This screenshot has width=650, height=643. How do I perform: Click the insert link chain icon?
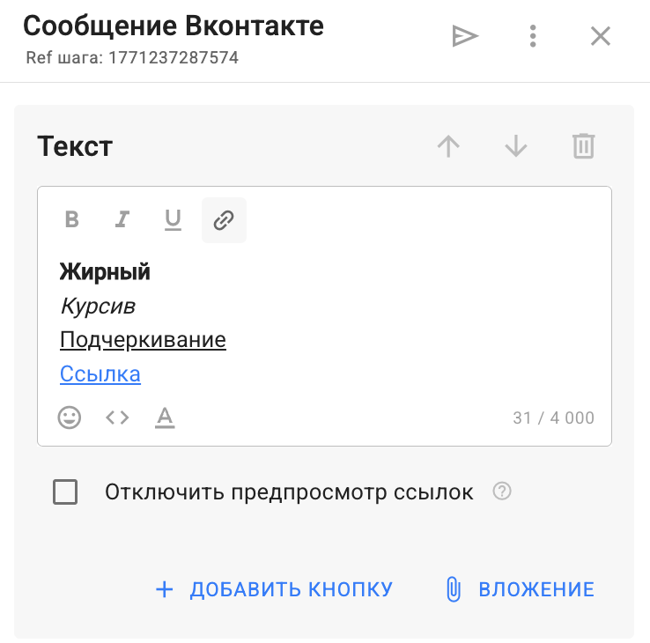(x=224, y=220)
